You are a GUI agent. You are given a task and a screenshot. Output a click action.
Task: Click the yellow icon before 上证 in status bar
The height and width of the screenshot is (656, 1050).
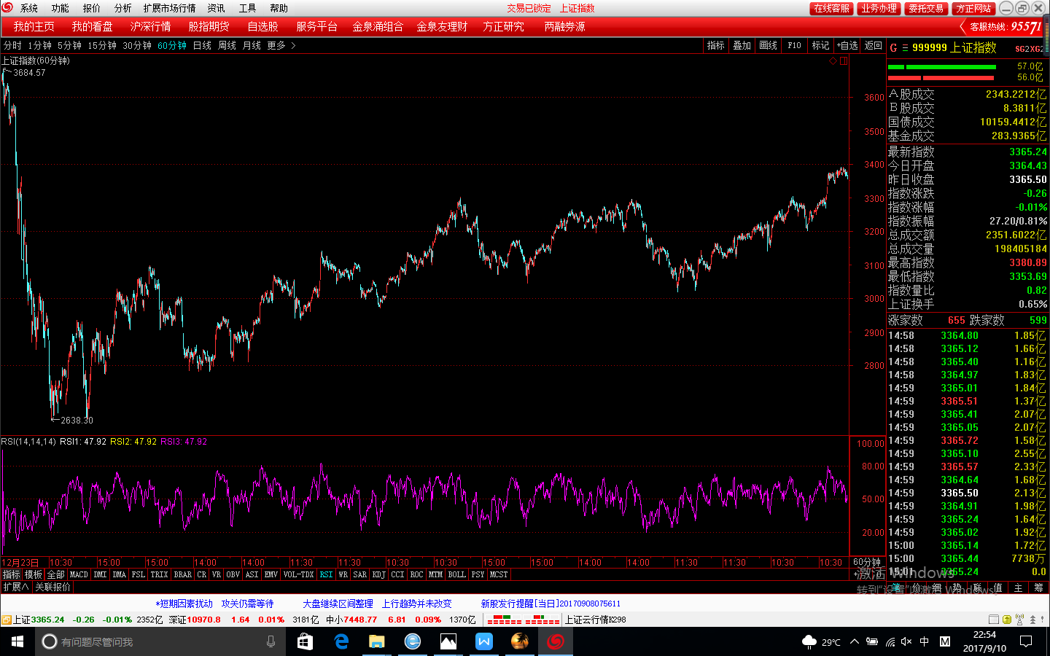(x=7, y=620)
